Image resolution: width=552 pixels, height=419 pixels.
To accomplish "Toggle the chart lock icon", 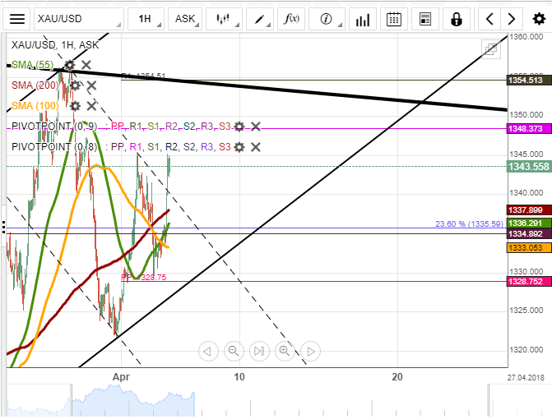I will coord(457,19).
